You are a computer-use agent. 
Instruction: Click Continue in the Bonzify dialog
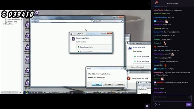pyautogui.click(x=120, y=84)
